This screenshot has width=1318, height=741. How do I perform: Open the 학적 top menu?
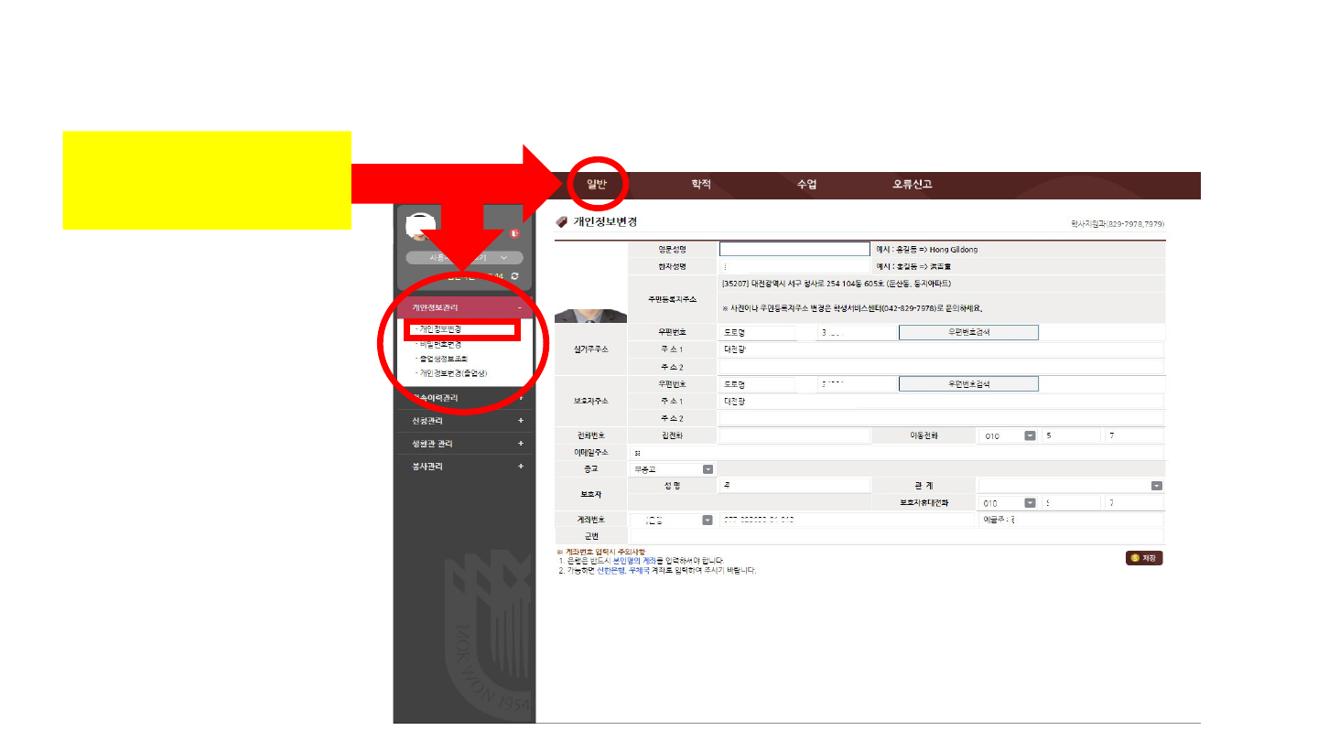tap(701, 185)
